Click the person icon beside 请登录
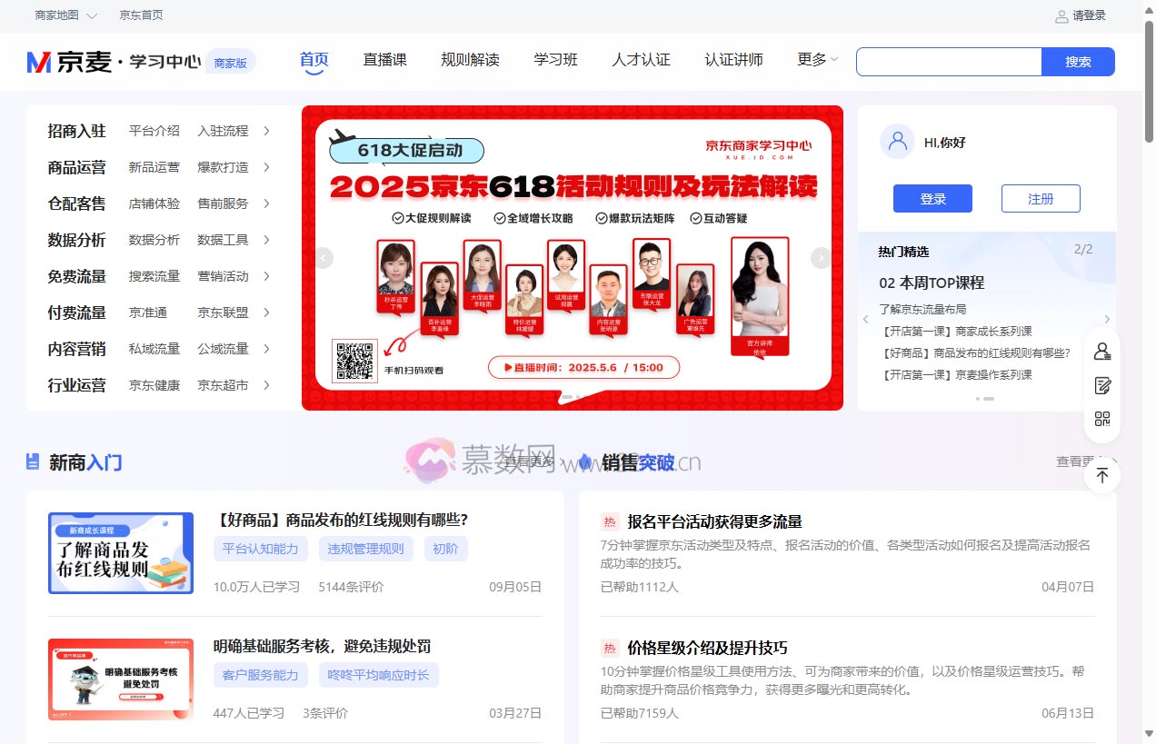The image size is (1156, 744). [x=1062, y=15]
